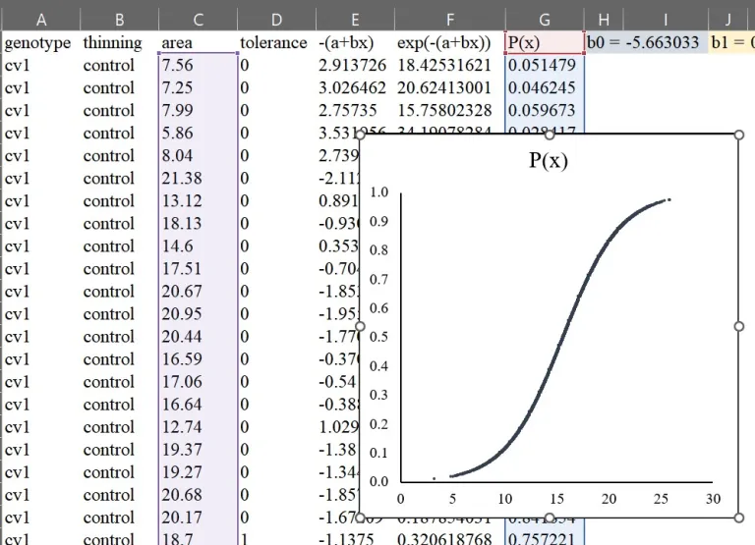Click column G header
The width and height of the screenshot is (755, 545).
[544, 19]
